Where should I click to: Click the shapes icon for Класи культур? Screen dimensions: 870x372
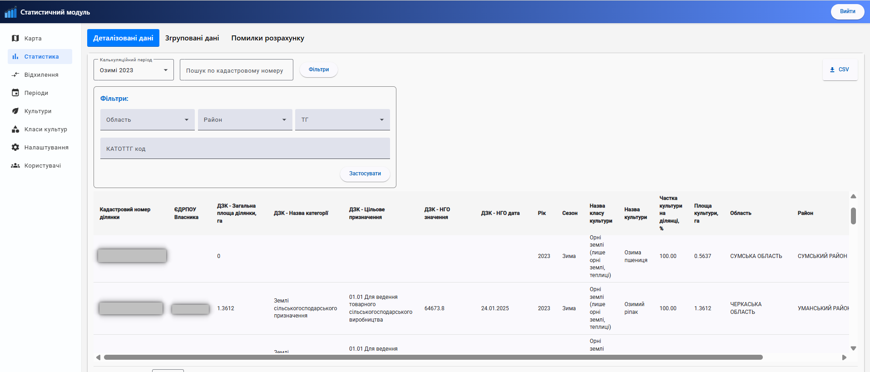[15, 129]
